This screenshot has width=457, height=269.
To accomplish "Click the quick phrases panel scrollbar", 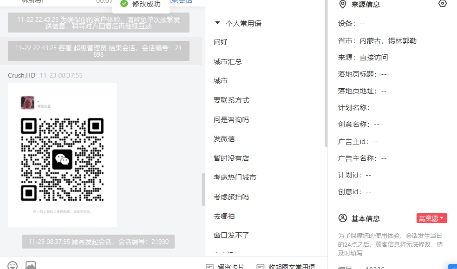I will click(326, 73).
